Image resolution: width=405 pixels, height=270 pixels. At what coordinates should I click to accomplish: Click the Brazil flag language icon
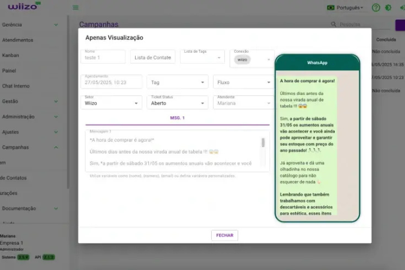331,8
